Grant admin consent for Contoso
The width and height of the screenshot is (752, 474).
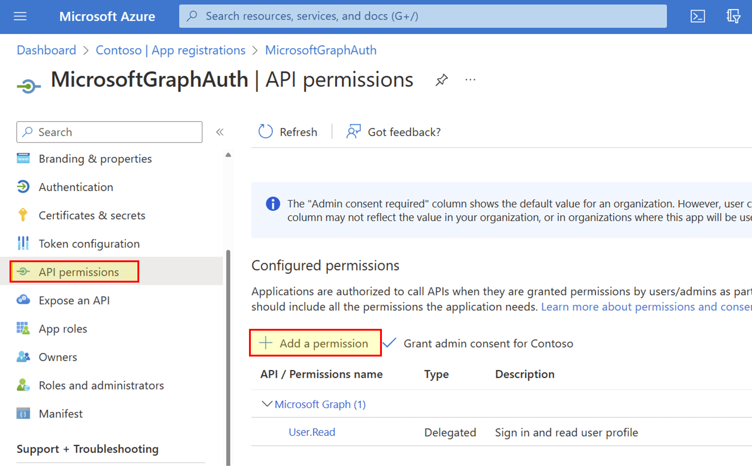click(x=488, y=343)
